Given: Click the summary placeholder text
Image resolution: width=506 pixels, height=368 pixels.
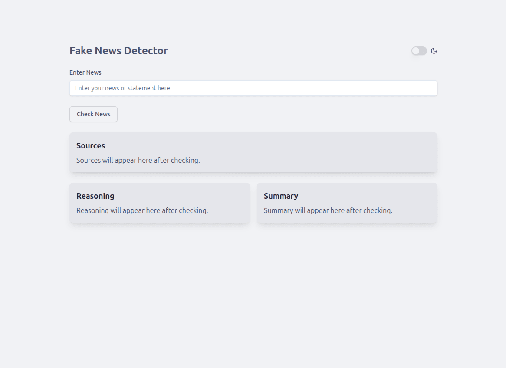Looking at the screenshot, I should click(x=328, y=210).
